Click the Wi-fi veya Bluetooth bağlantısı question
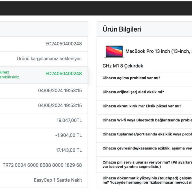The width and height of the screenshot is (192, 192). (147, 120)
